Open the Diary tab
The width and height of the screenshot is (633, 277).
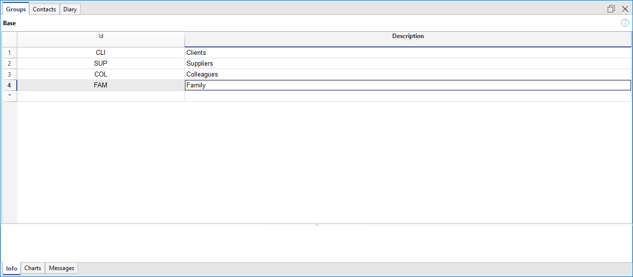pos(70,9)
